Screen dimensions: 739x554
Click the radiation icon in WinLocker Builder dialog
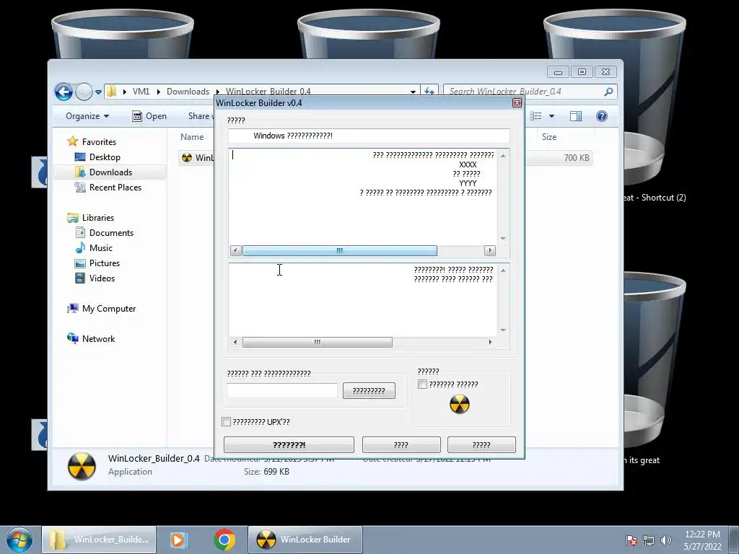[460, 404]
